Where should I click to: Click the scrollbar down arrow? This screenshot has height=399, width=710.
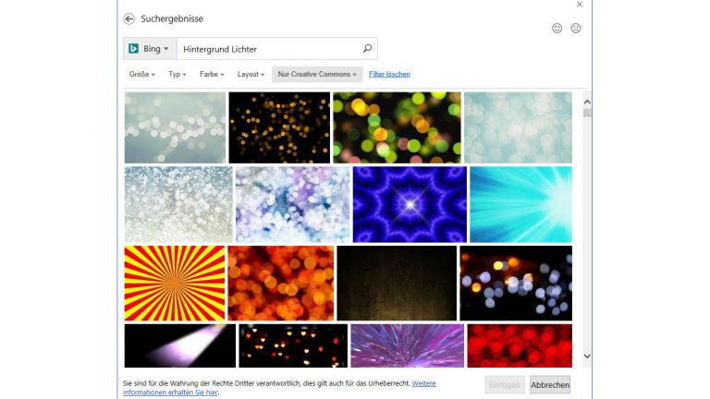pyautogui.click(x=587, y=356)
